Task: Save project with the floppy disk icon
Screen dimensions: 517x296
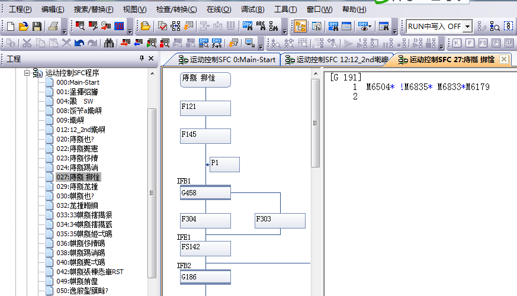Action: pyautogui.click(x=37, y=27)
